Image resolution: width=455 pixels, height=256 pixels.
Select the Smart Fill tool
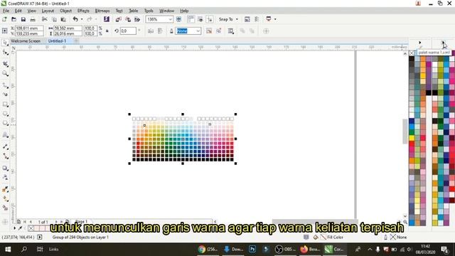coord(5,208)
